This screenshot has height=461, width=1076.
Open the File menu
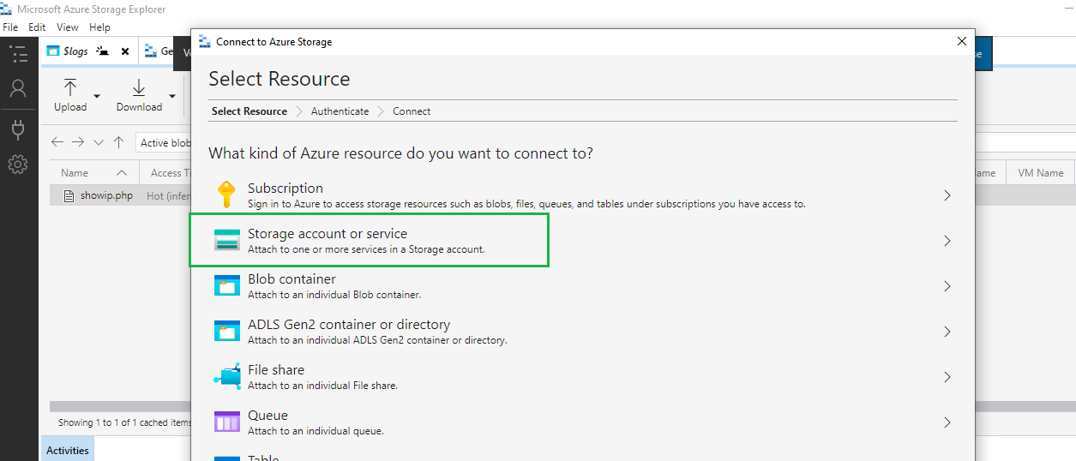coord(10,27)
